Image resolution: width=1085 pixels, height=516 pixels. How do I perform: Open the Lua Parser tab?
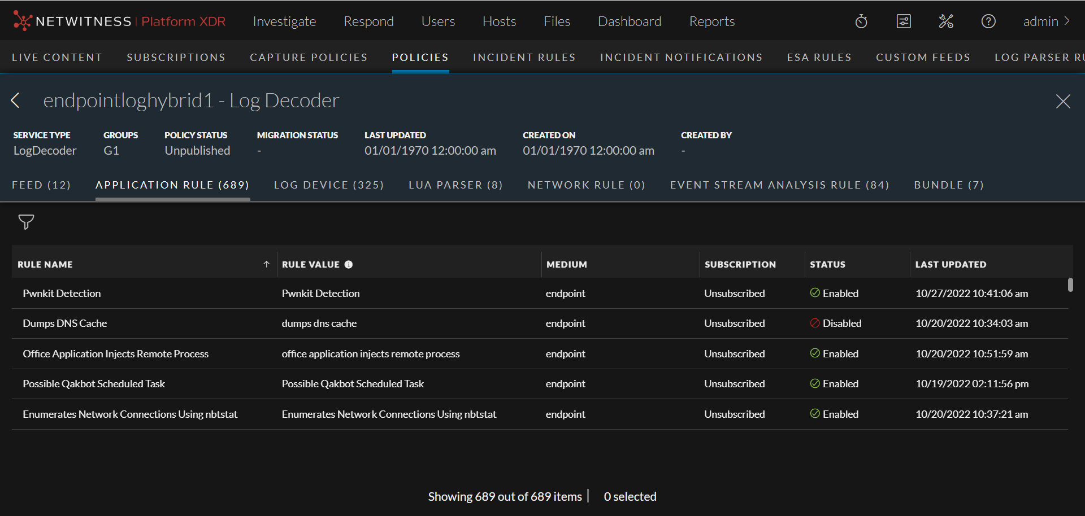click(x=455, y=185)
